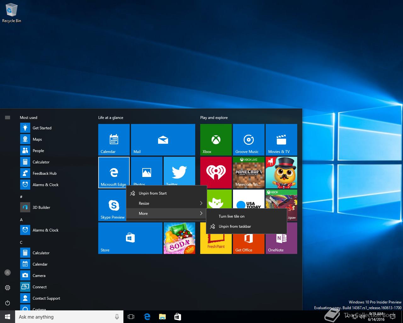
Task: Select Unpin from Start
Action: click(166, 193)
